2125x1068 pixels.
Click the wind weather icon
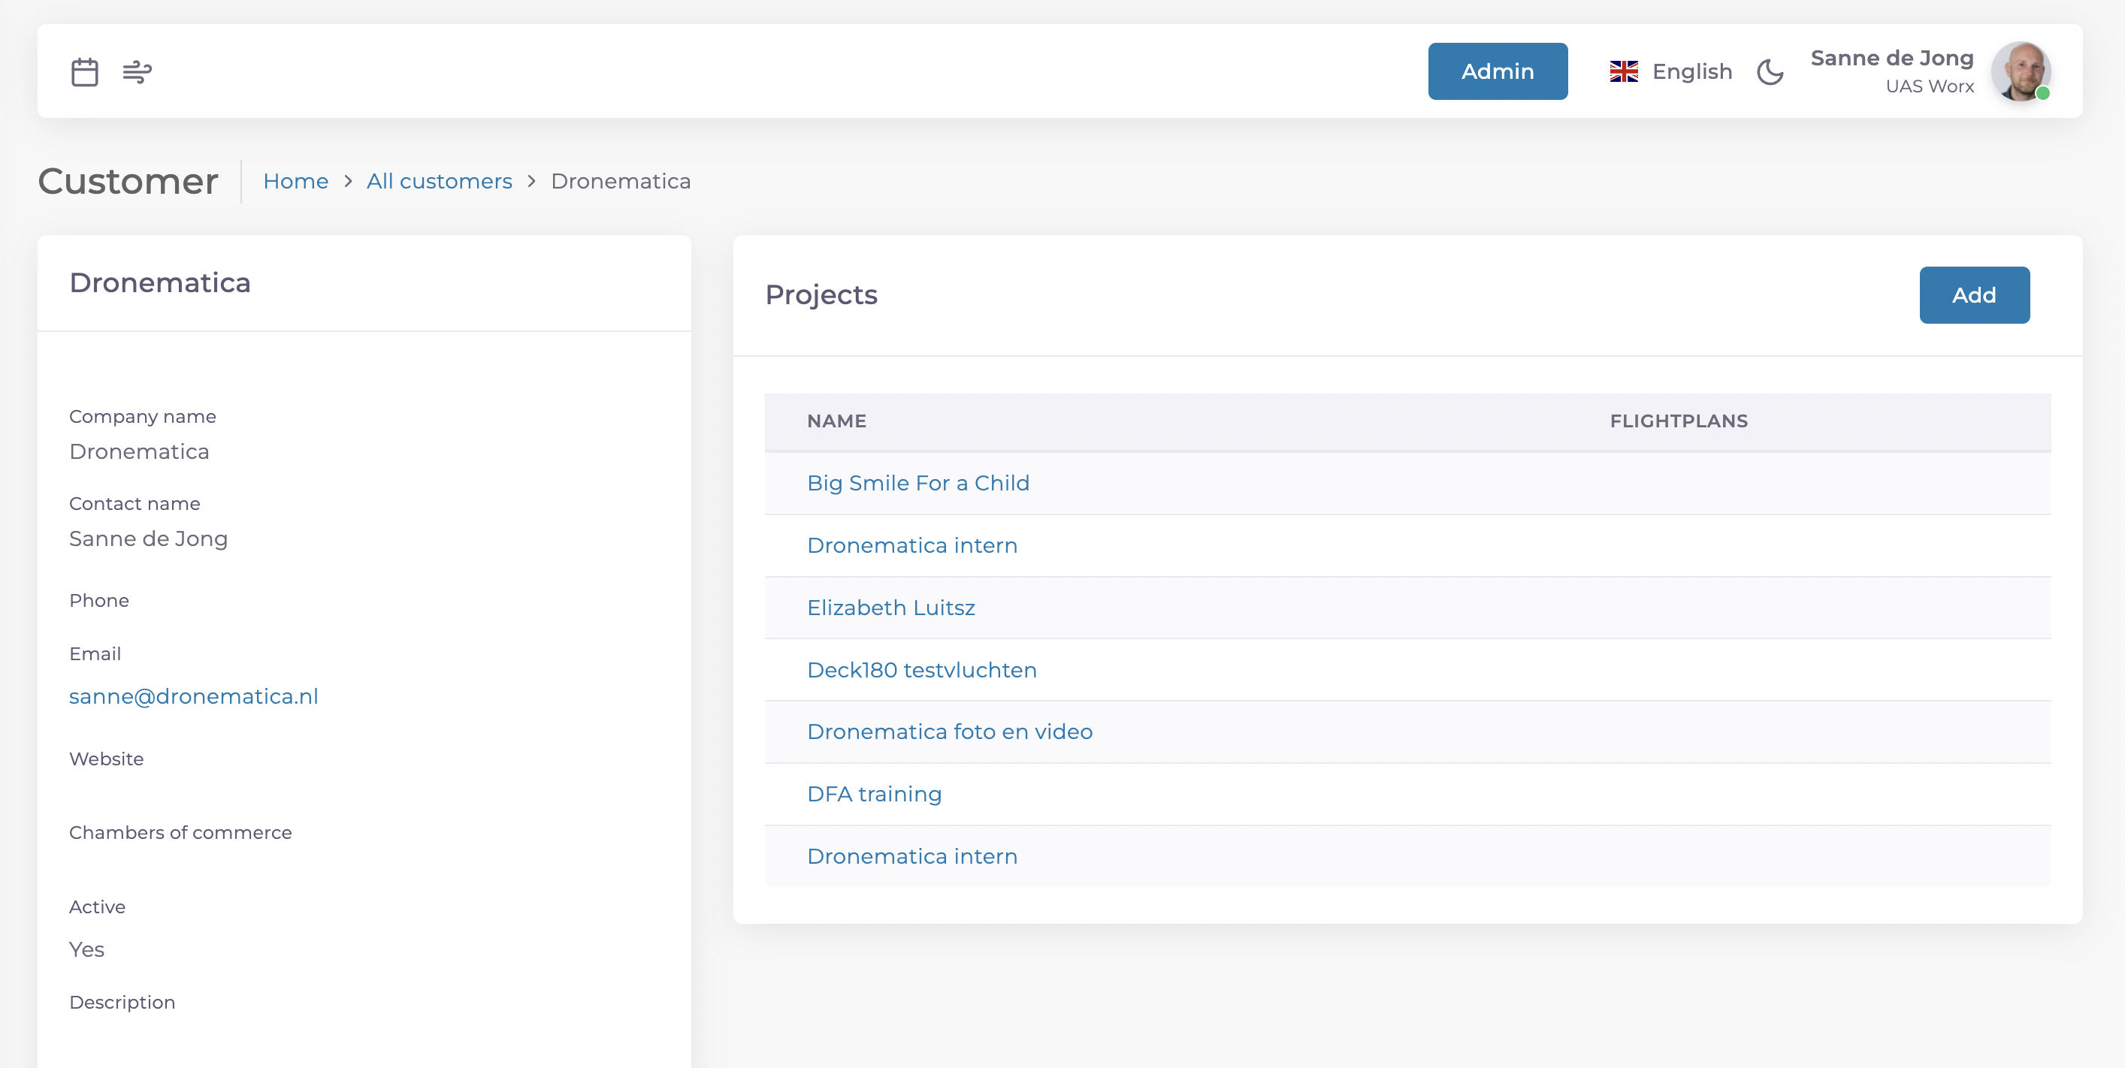click(137, 72)
